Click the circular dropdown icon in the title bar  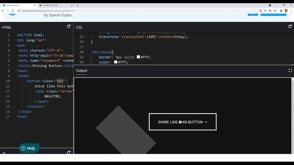(270, 5)
